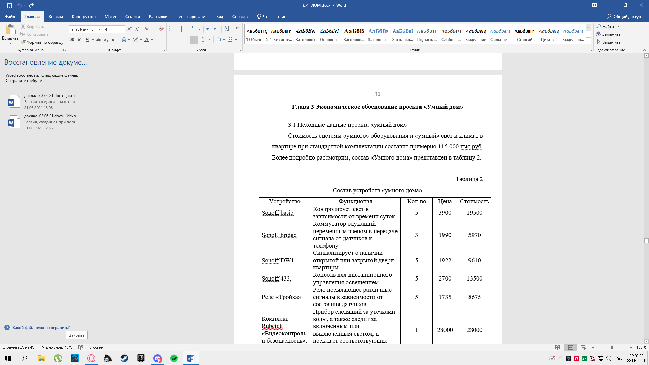649x365 pixels.
Task: Click the Underline formatting icon
Action: point(87,40)
